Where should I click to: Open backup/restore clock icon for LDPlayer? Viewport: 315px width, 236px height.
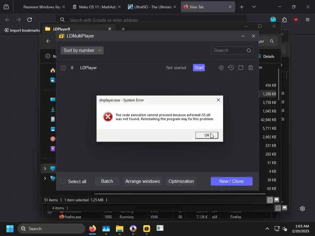pyautogui.click(x=231, y=68)
